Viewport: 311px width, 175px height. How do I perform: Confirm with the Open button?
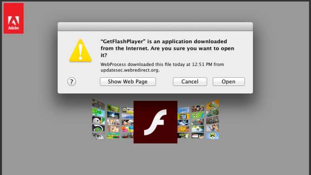tap(229, 81)
